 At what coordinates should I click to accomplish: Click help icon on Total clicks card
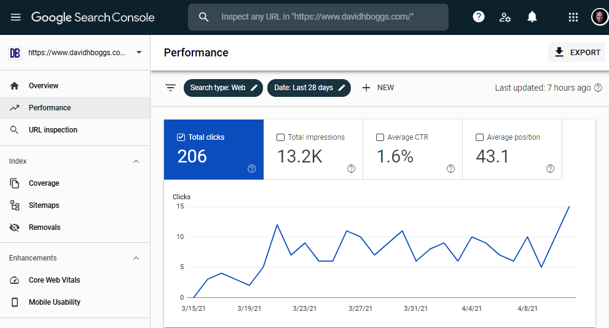click(x=251, y=169)
